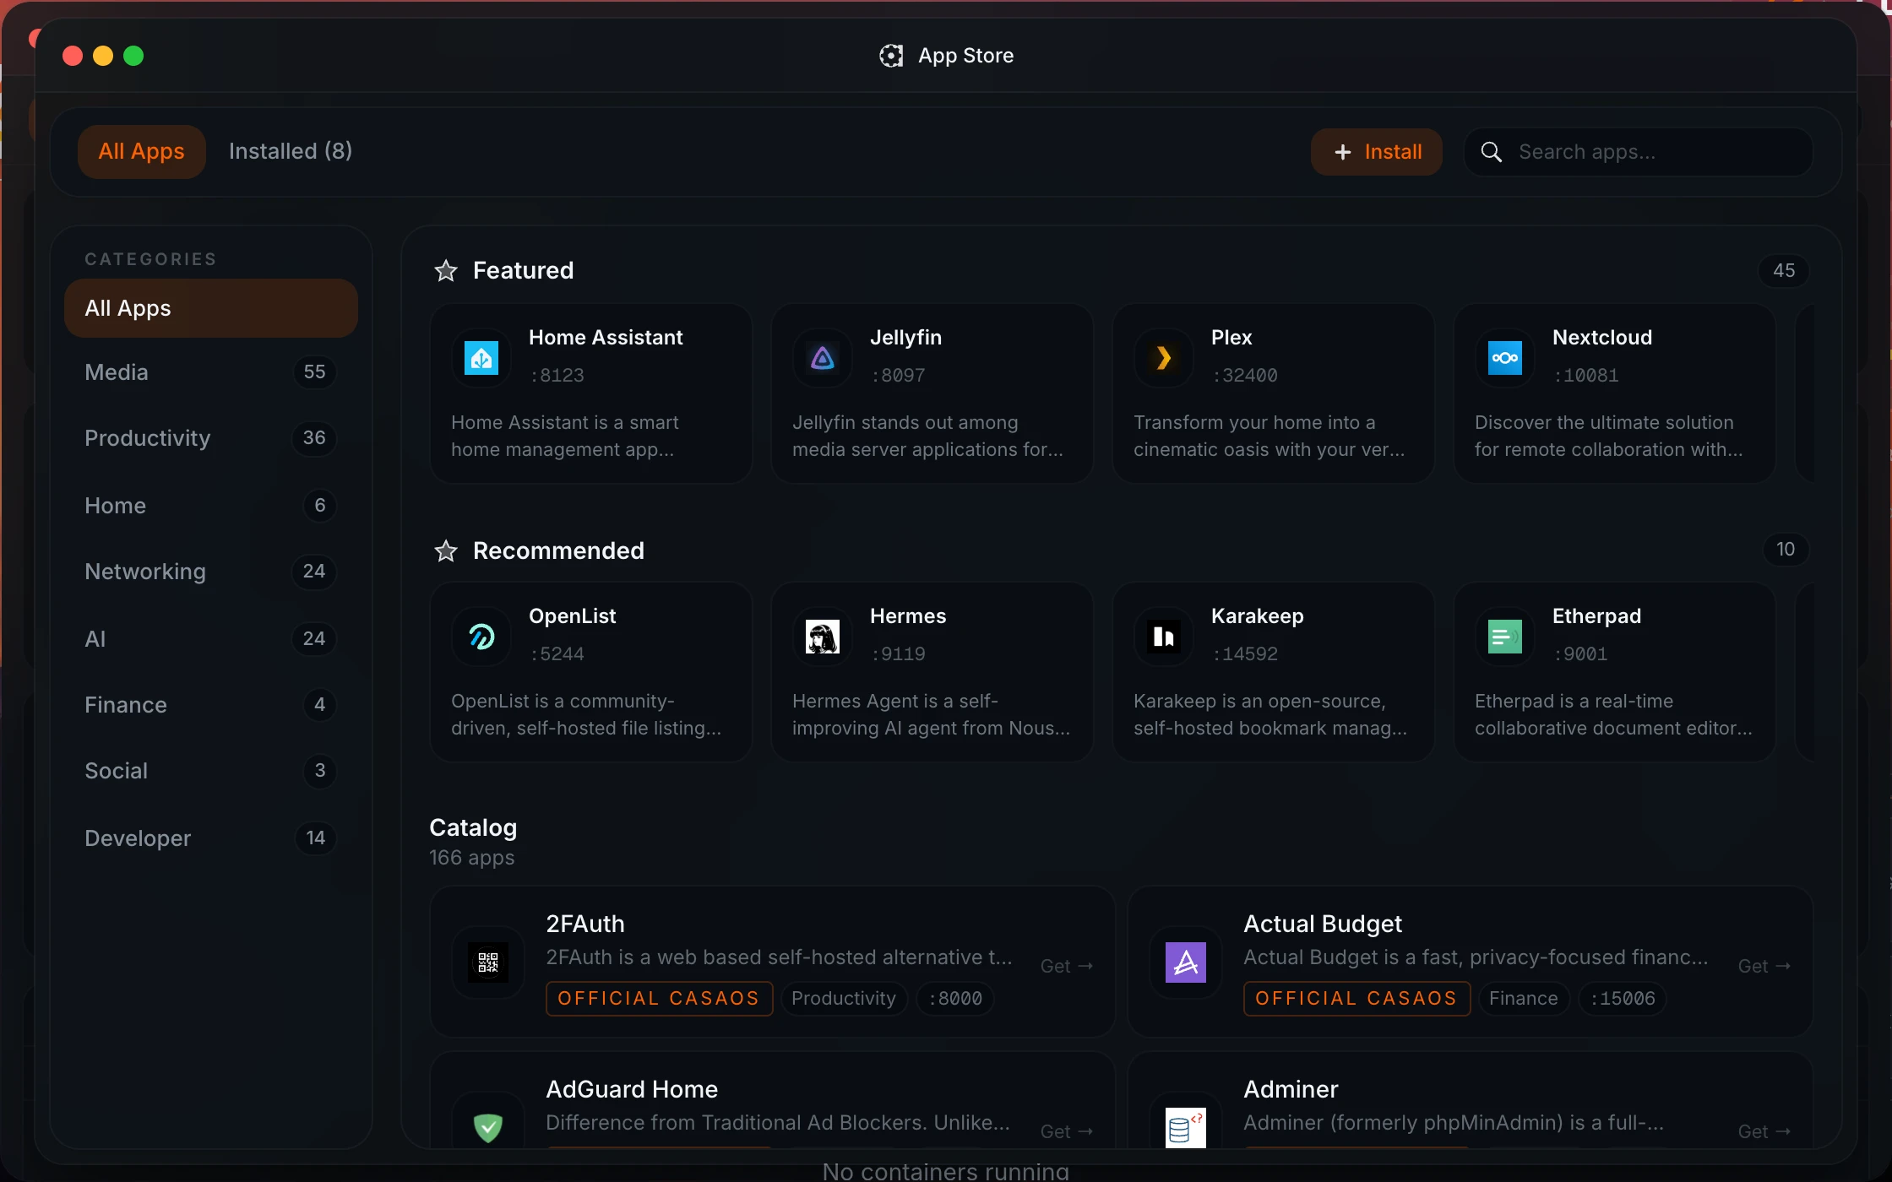Click the Hermes app icon
The width and height of the screenshot is (1892, 1182).
823,637
